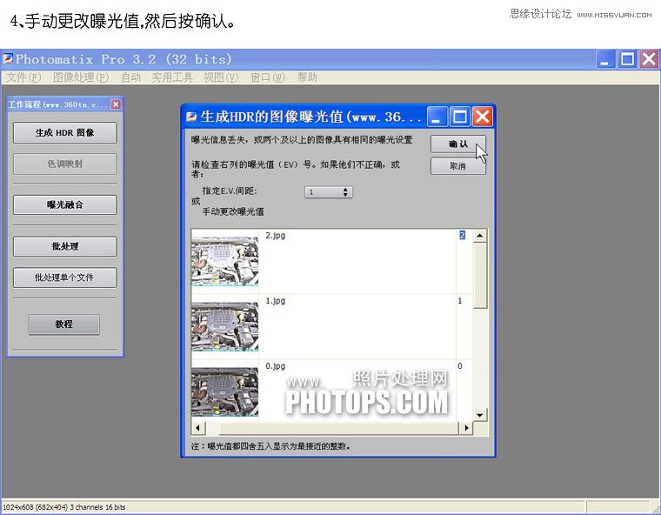
Task: Close the 工作流程 workflow panel
Action: (116, 104)
